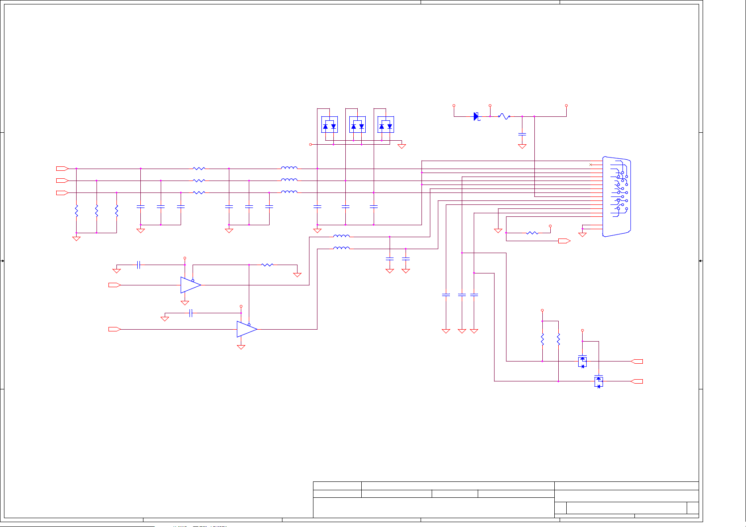Select the resistor beside the connector ground

[532, 233]
